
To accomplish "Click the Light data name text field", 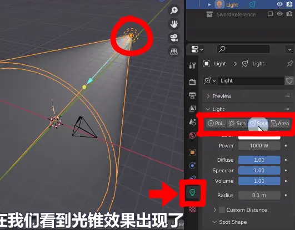I will point(251,81).
